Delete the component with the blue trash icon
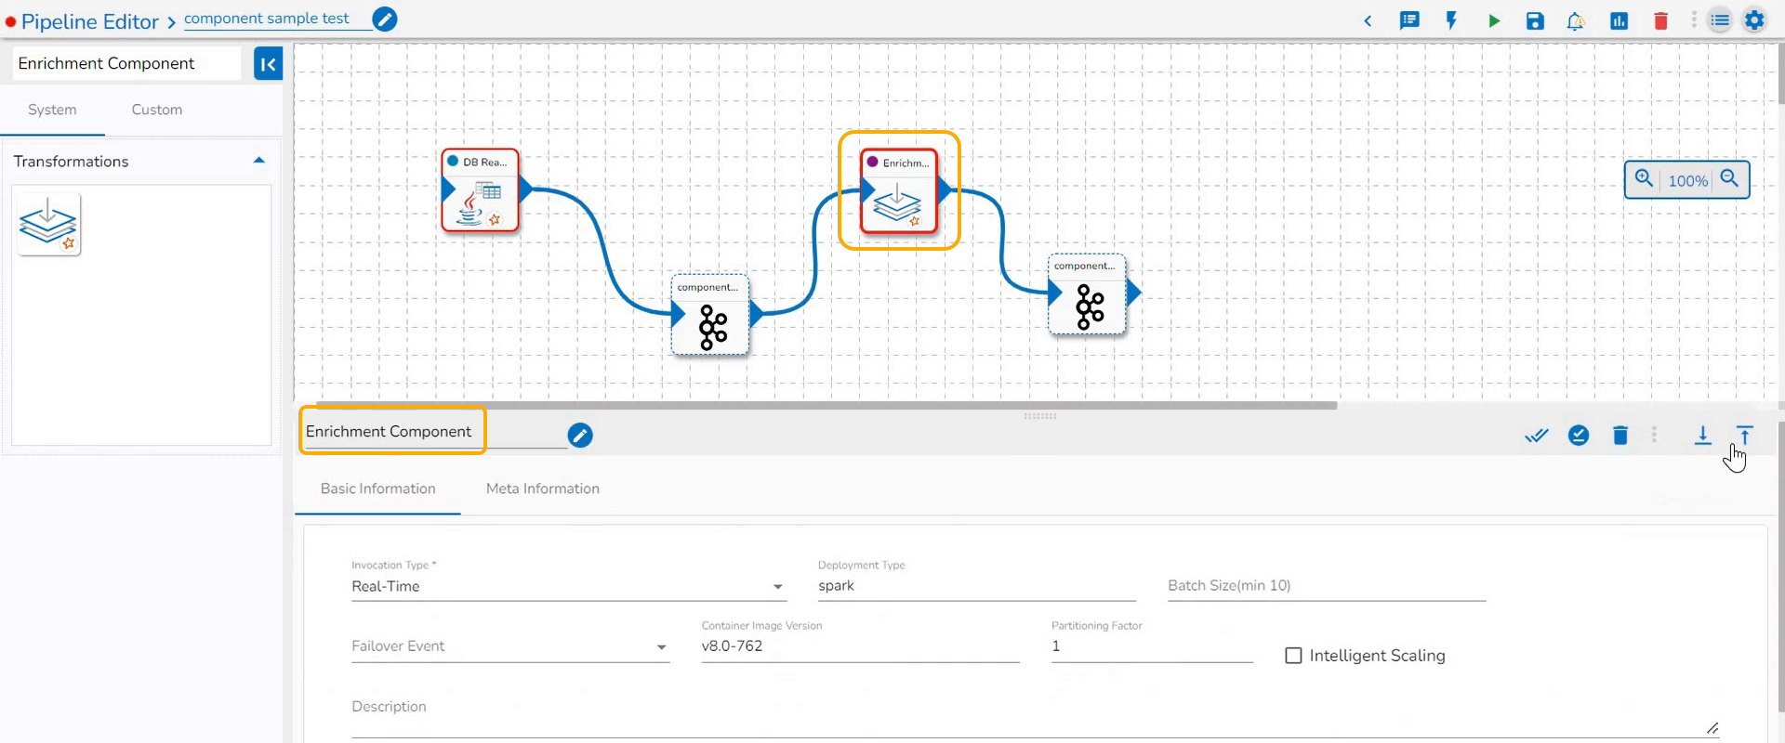Viewport: 1785px width, 743px height. pyautogui.click(x=1620, y=435)
